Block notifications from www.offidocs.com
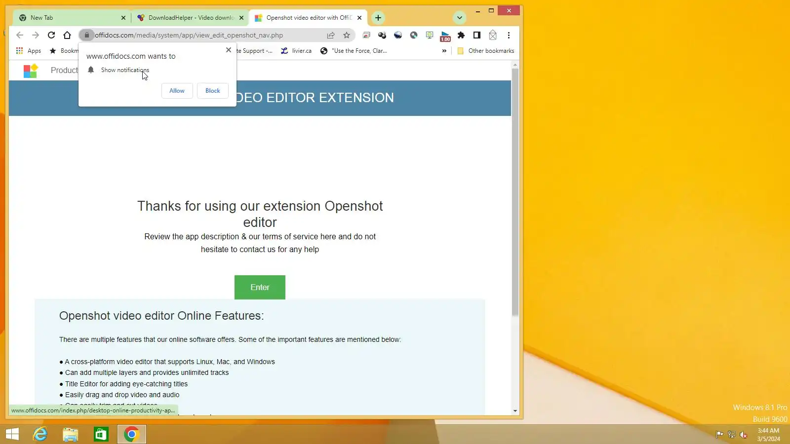This screenshot has width=790, height=444. [x=213, y=91]
